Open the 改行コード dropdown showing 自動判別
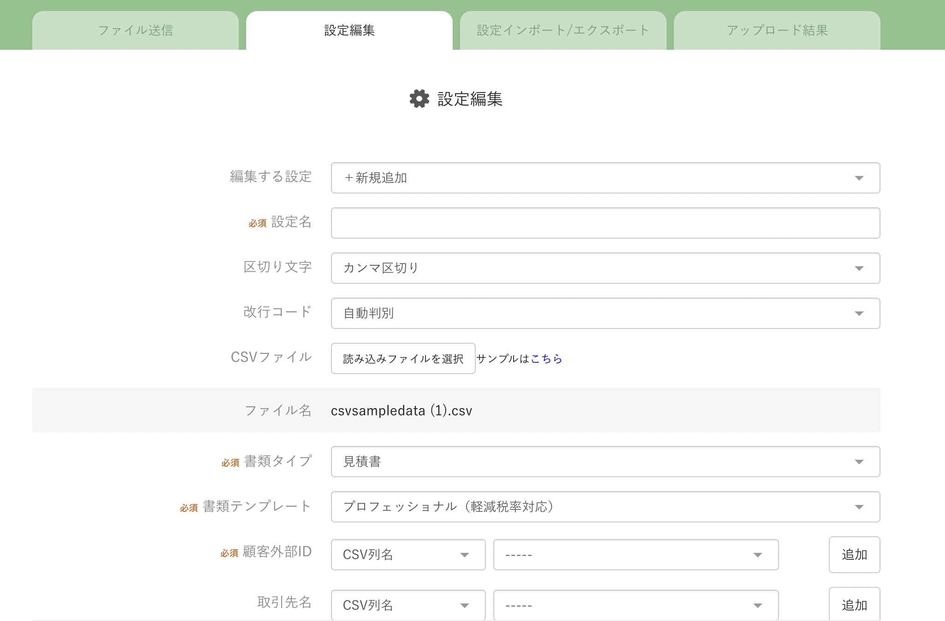 tap(605, 313)
